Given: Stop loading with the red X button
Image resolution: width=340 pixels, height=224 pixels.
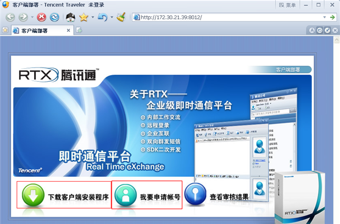Looking at the screenshot, I should (41, 17).
